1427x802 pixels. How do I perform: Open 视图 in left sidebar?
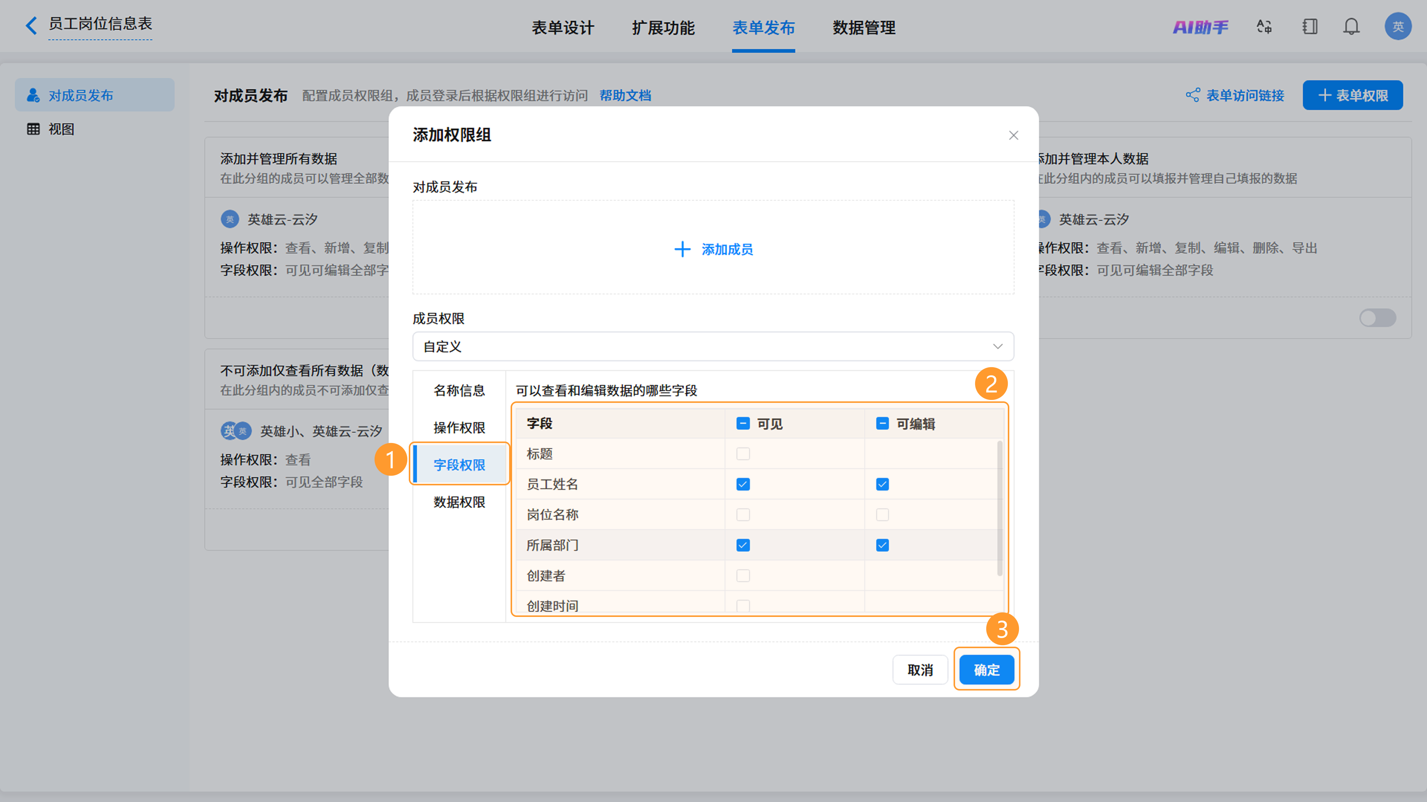[95, 129]
